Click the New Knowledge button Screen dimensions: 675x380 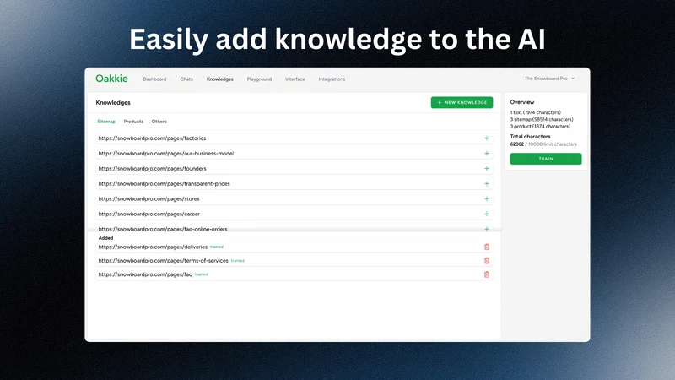coord(462,102)
